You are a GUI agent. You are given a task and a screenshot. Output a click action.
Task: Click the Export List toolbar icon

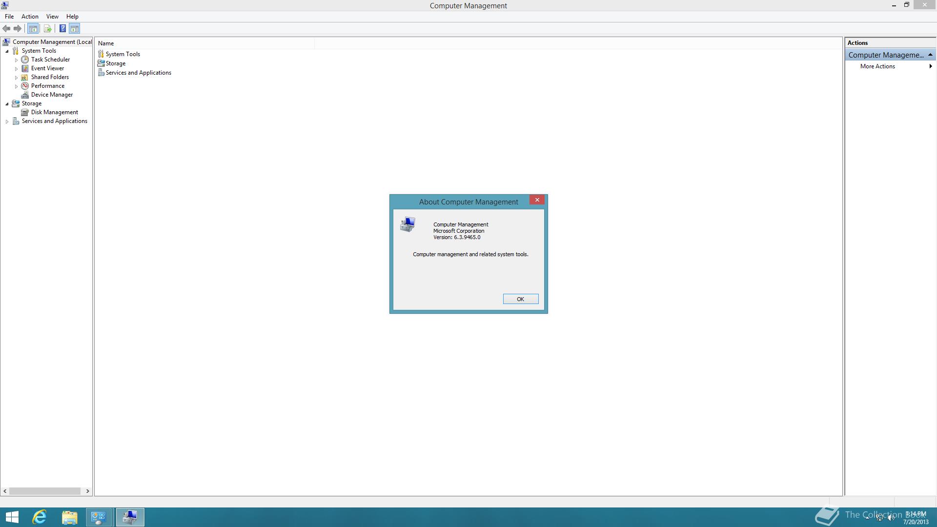pyautogui.click(x=48, y=29)
